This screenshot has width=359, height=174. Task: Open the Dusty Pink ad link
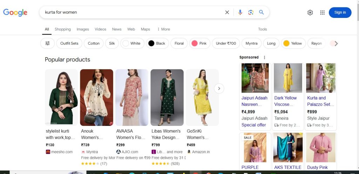317,167
